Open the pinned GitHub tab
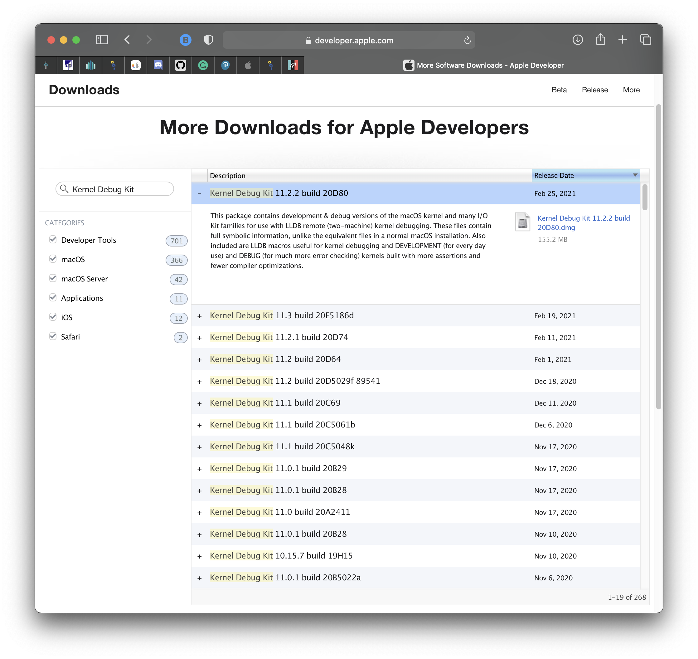This screenshot has height=659, width=698. point(181,65)
